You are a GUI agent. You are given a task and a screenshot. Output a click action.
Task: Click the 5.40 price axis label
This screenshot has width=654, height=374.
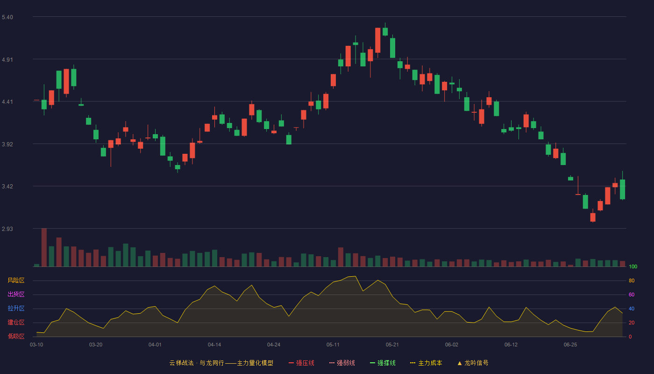7,17
